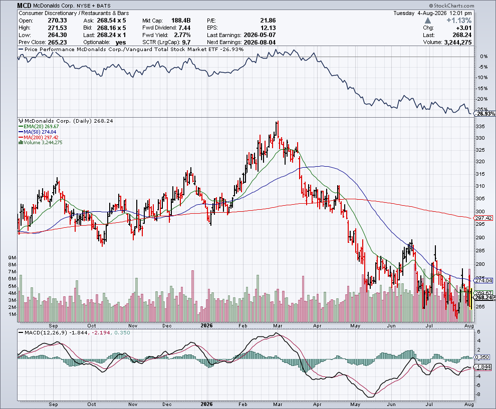The height and width of the screenshot is (409, 496).
Task: Click the Dec label below the MACD panel
Action: (x=167, y=404)
